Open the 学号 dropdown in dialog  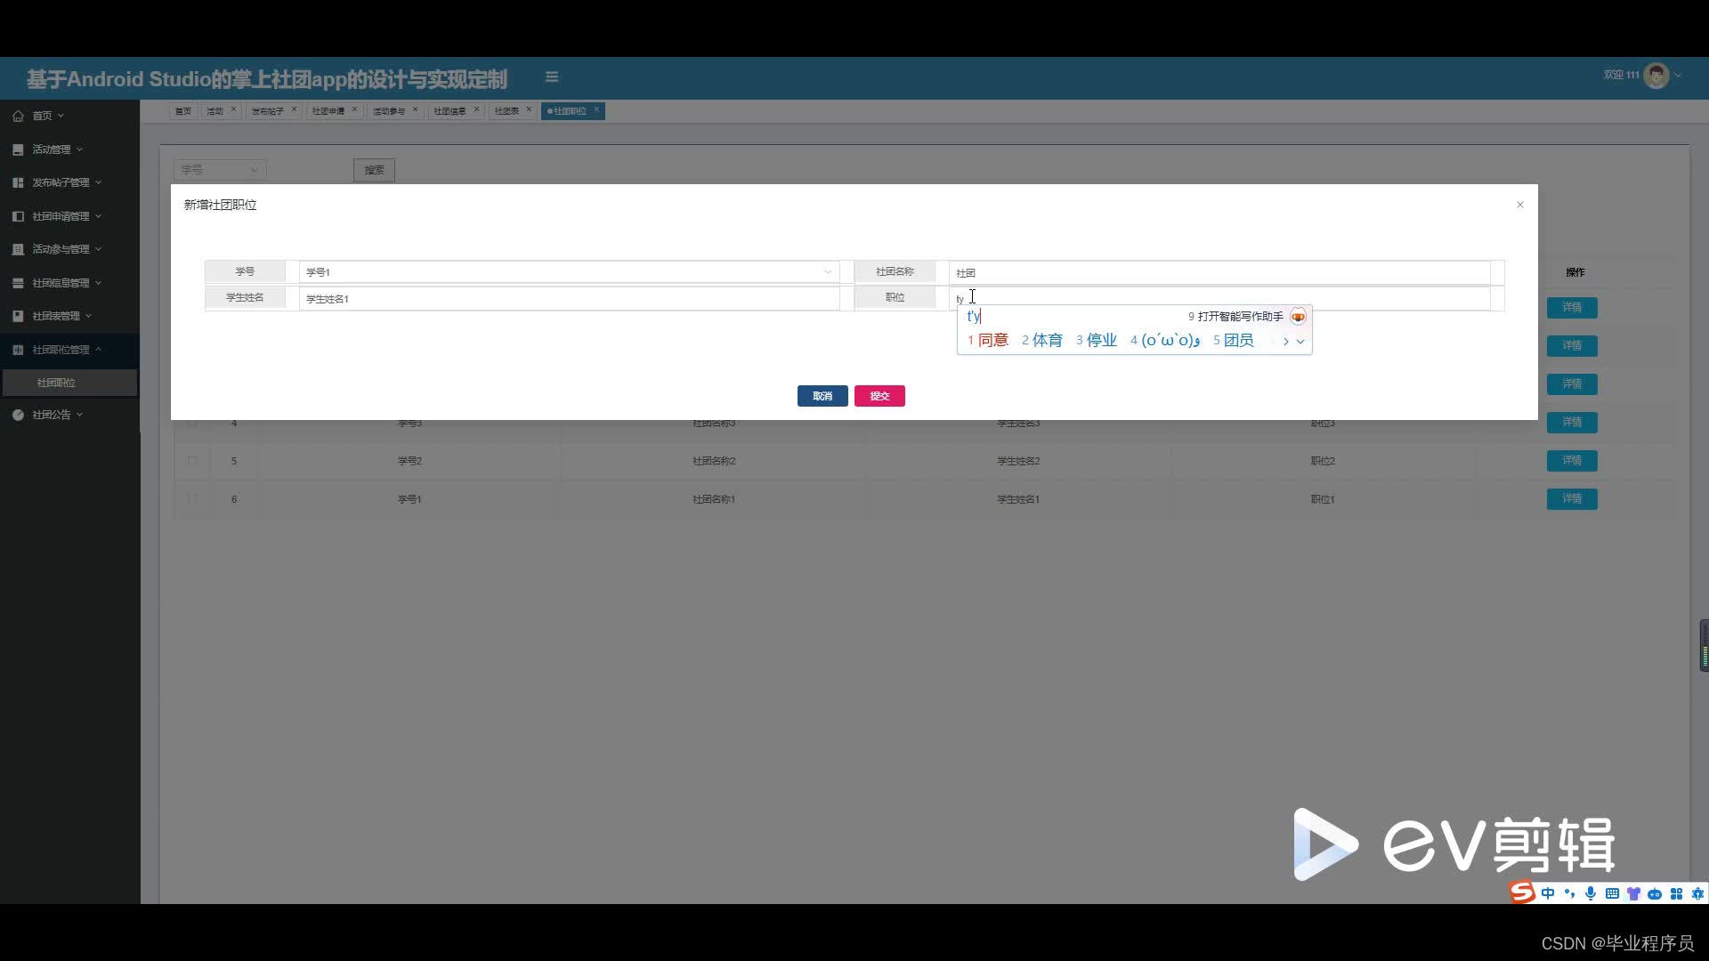pos(568,272)
